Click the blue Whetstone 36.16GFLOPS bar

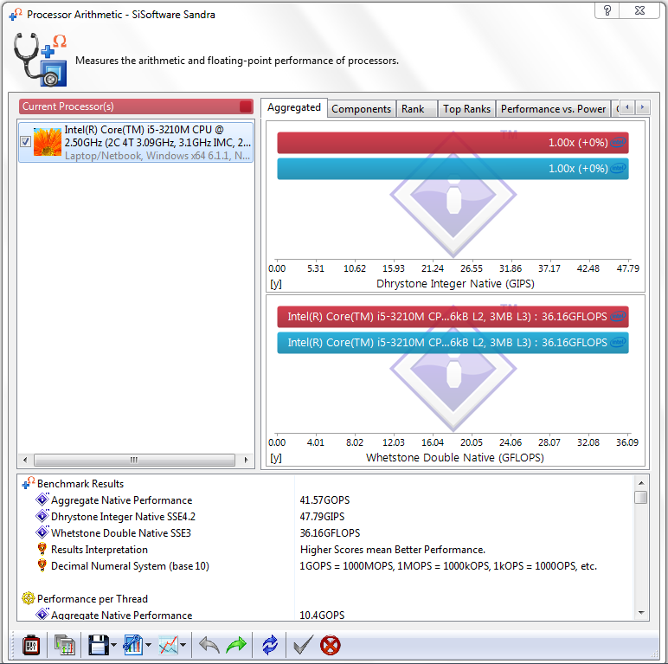click(453, 343)
